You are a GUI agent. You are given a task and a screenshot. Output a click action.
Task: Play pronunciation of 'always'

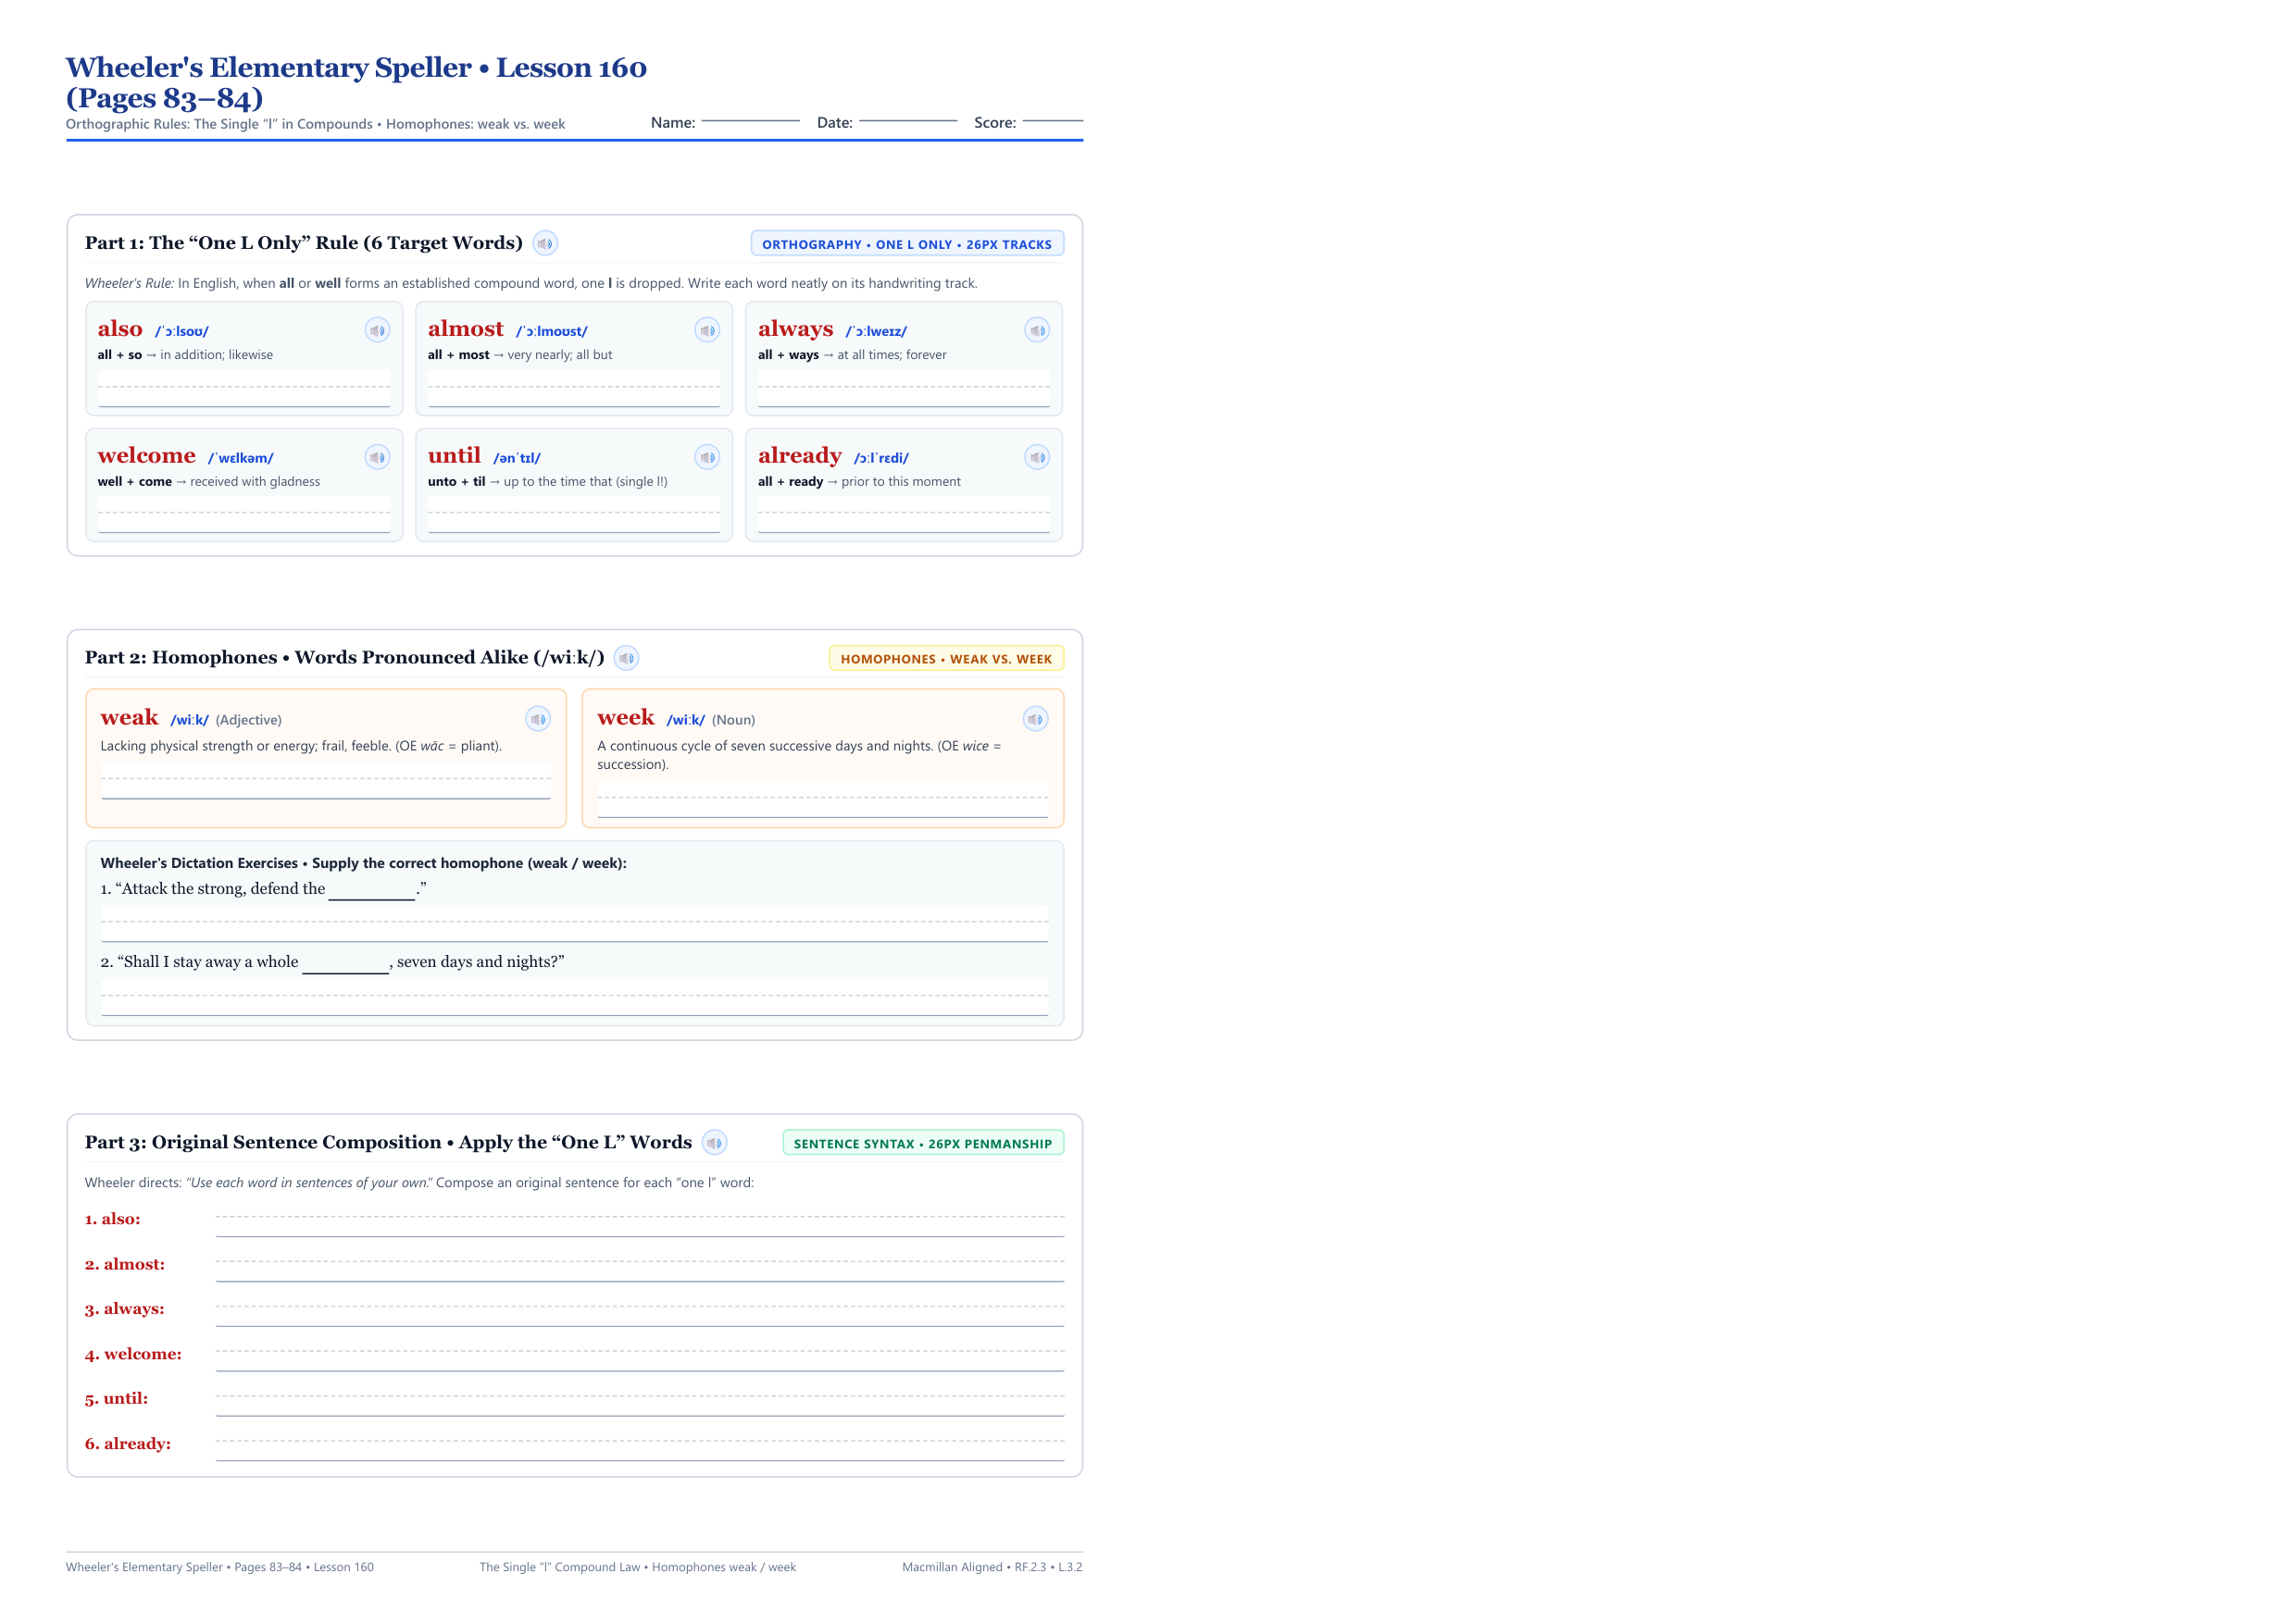click(1037, 329)
